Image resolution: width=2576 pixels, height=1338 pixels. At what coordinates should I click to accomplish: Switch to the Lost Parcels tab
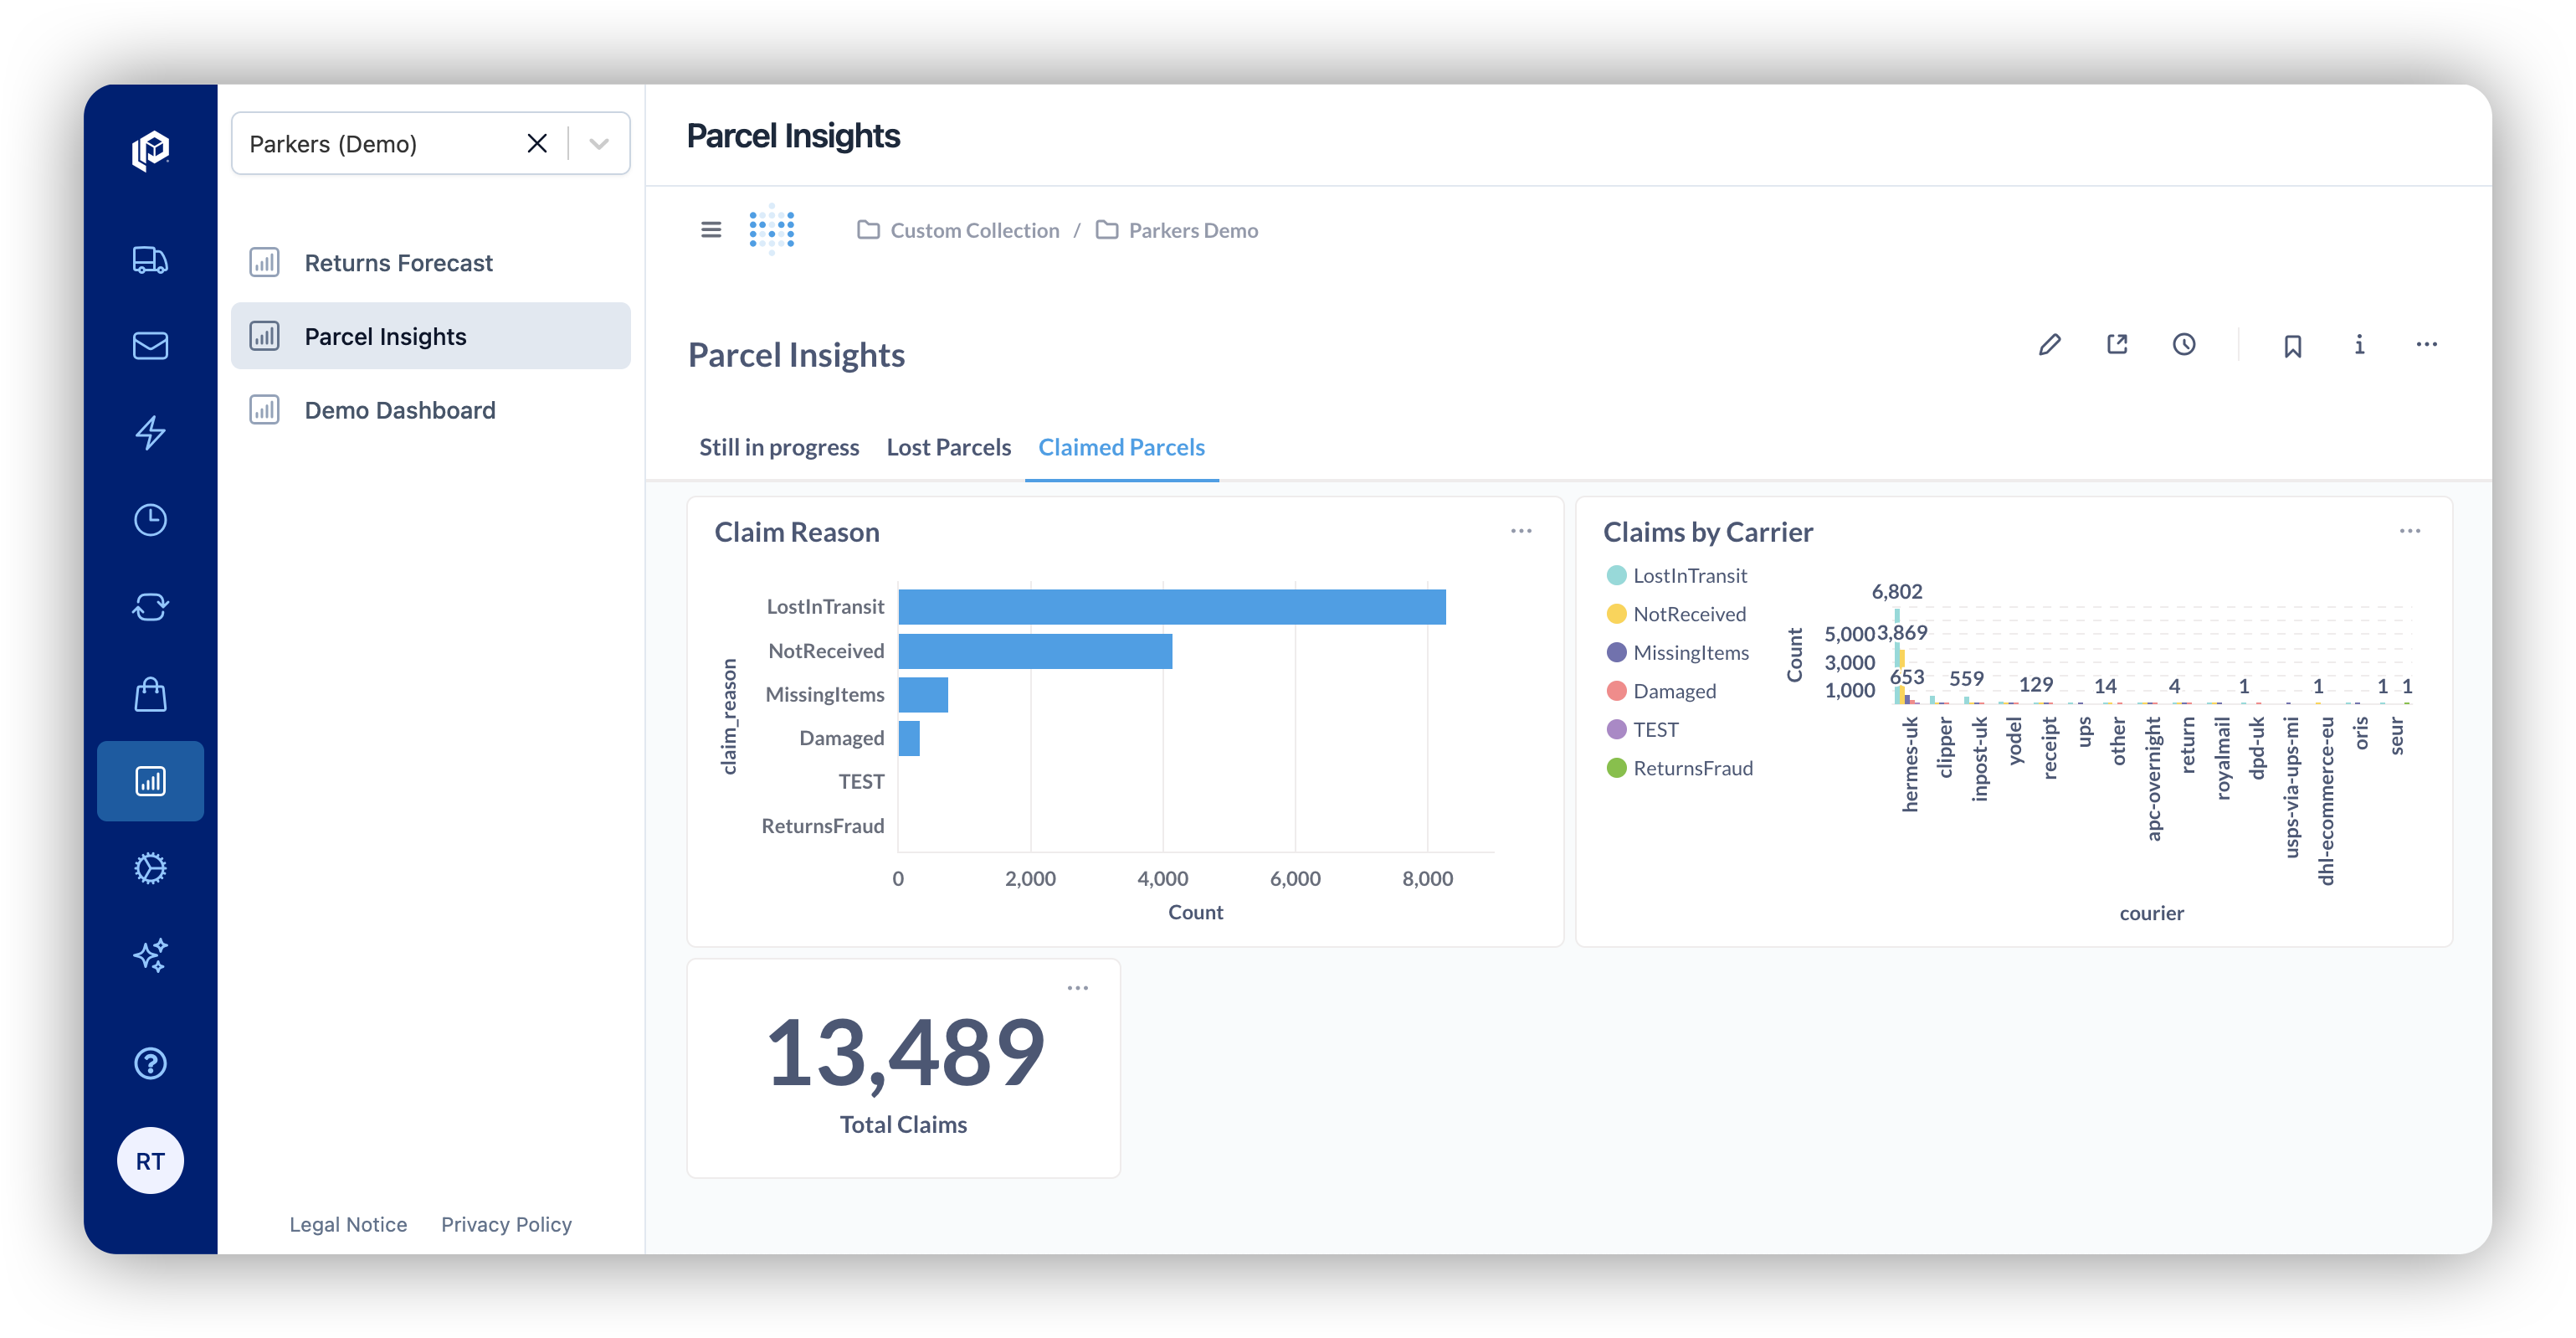[948, 447]
